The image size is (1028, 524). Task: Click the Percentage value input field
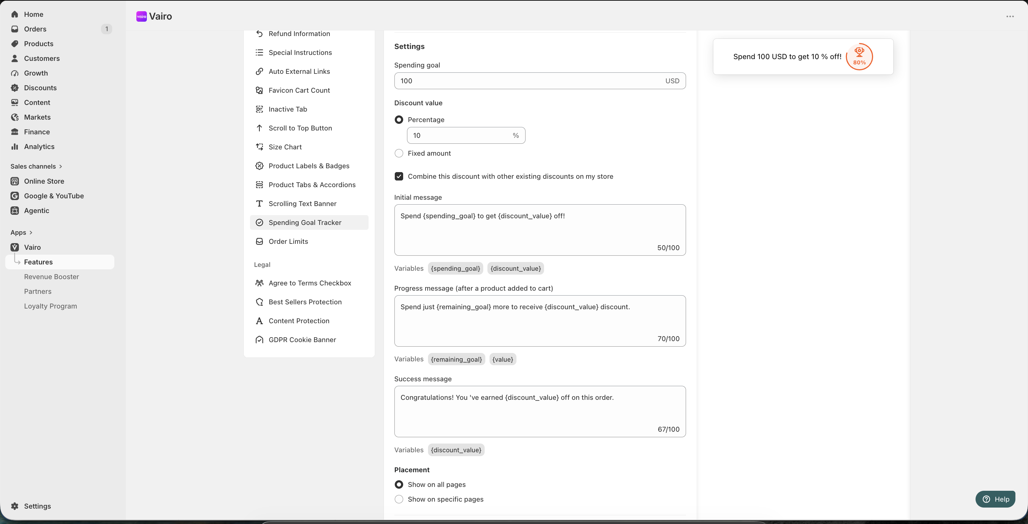(x=466, y=136)
